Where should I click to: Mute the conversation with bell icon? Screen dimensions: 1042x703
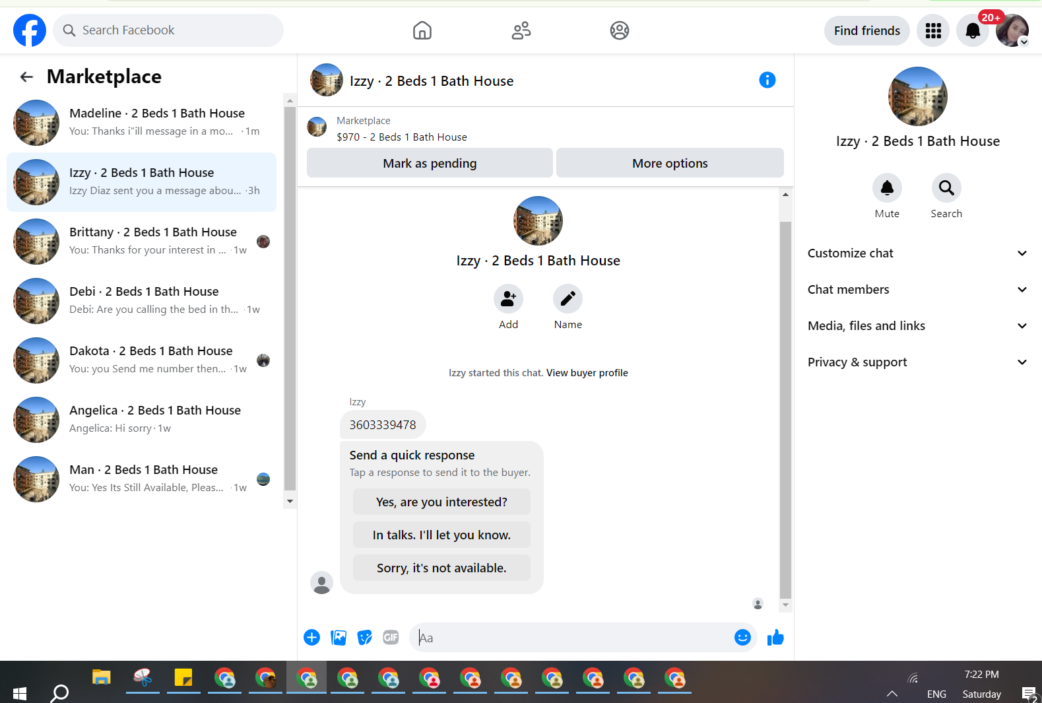click(887, 188)
